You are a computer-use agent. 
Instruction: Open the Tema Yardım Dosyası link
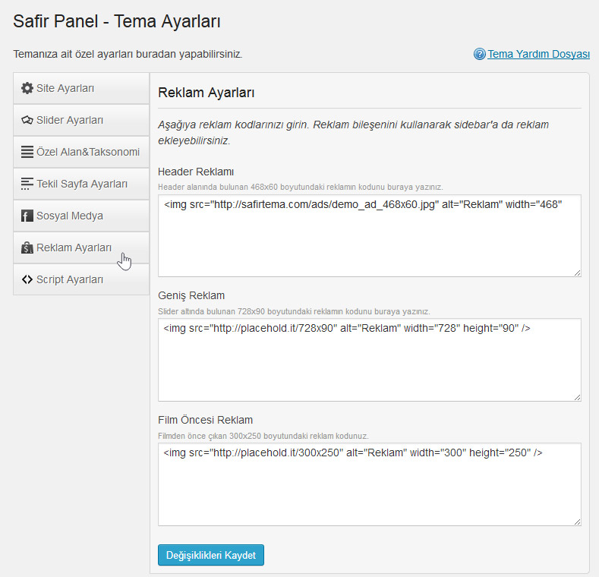click(x=538, y=54)
